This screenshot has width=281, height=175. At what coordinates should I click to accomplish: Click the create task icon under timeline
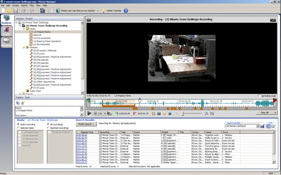point(154,113)
